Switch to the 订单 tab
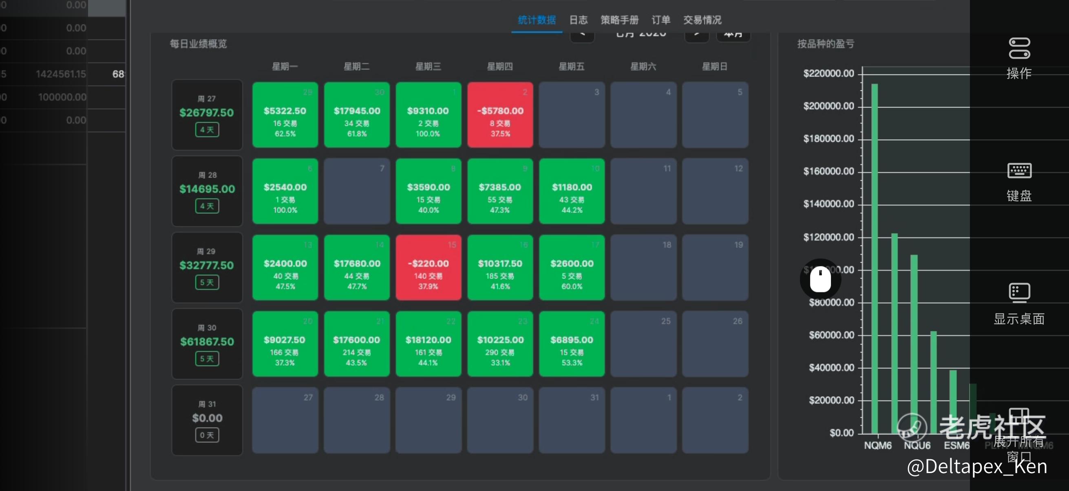This screenshot has width=1069, height=491. 660,20
